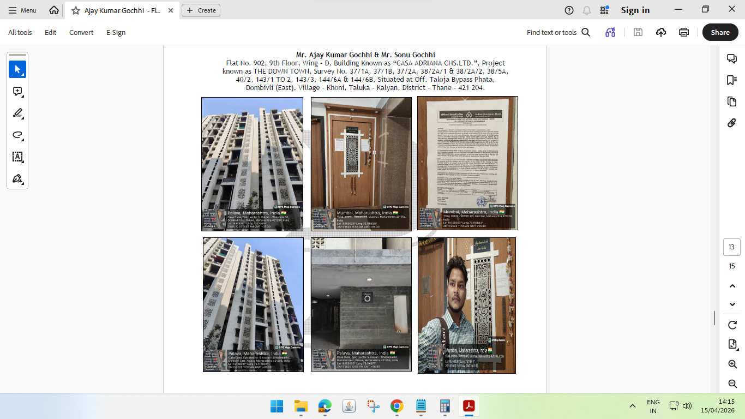
Task: Open the network and volume quick settings
Action: [x=680, y=406]
